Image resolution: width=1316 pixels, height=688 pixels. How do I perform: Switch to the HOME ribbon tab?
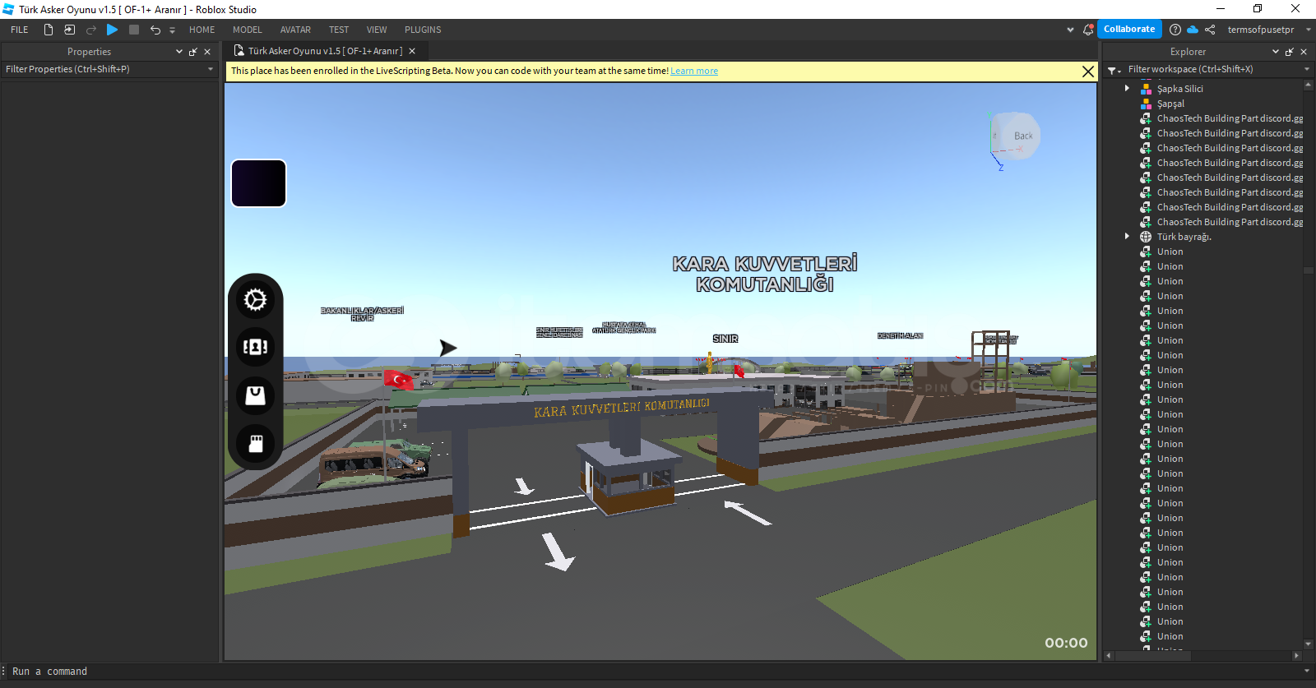pos(202,30)
